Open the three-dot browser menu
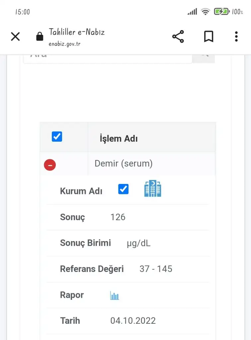This screenshot has width=251, height=340. pos(236,37)
